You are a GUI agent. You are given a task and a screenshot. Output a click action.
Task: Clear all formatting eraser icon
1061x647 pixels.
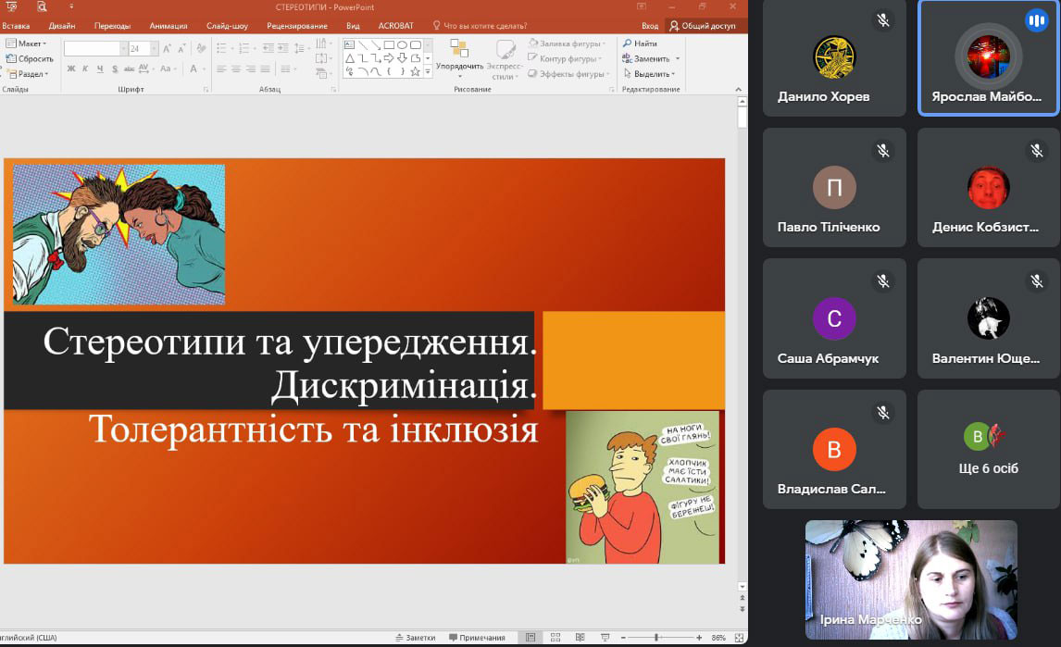pos(201,49)
